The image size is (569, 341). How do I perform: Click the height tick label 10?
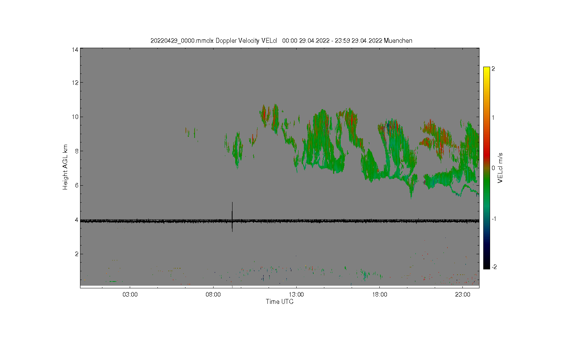click(75, 117)
